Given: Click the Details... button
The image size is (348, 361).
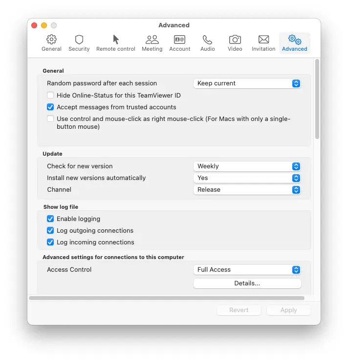Looking at the screenshot, I should click(247, 283).
